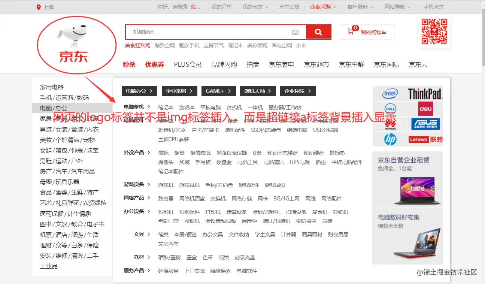Image resolution: width=485 pixels, height=284 pixels.
Task: Open 京东云 in the main navigation
Action: tap(418, 64)
